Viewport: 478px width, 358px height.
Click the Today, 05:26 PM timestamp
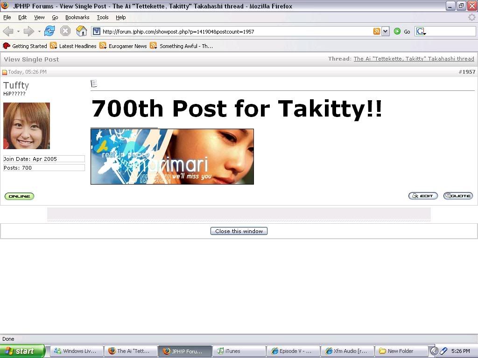pyautogui.click(x=28, y=72)
